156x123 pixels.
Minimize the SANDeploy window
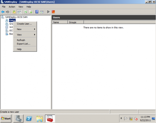(146, 2)
